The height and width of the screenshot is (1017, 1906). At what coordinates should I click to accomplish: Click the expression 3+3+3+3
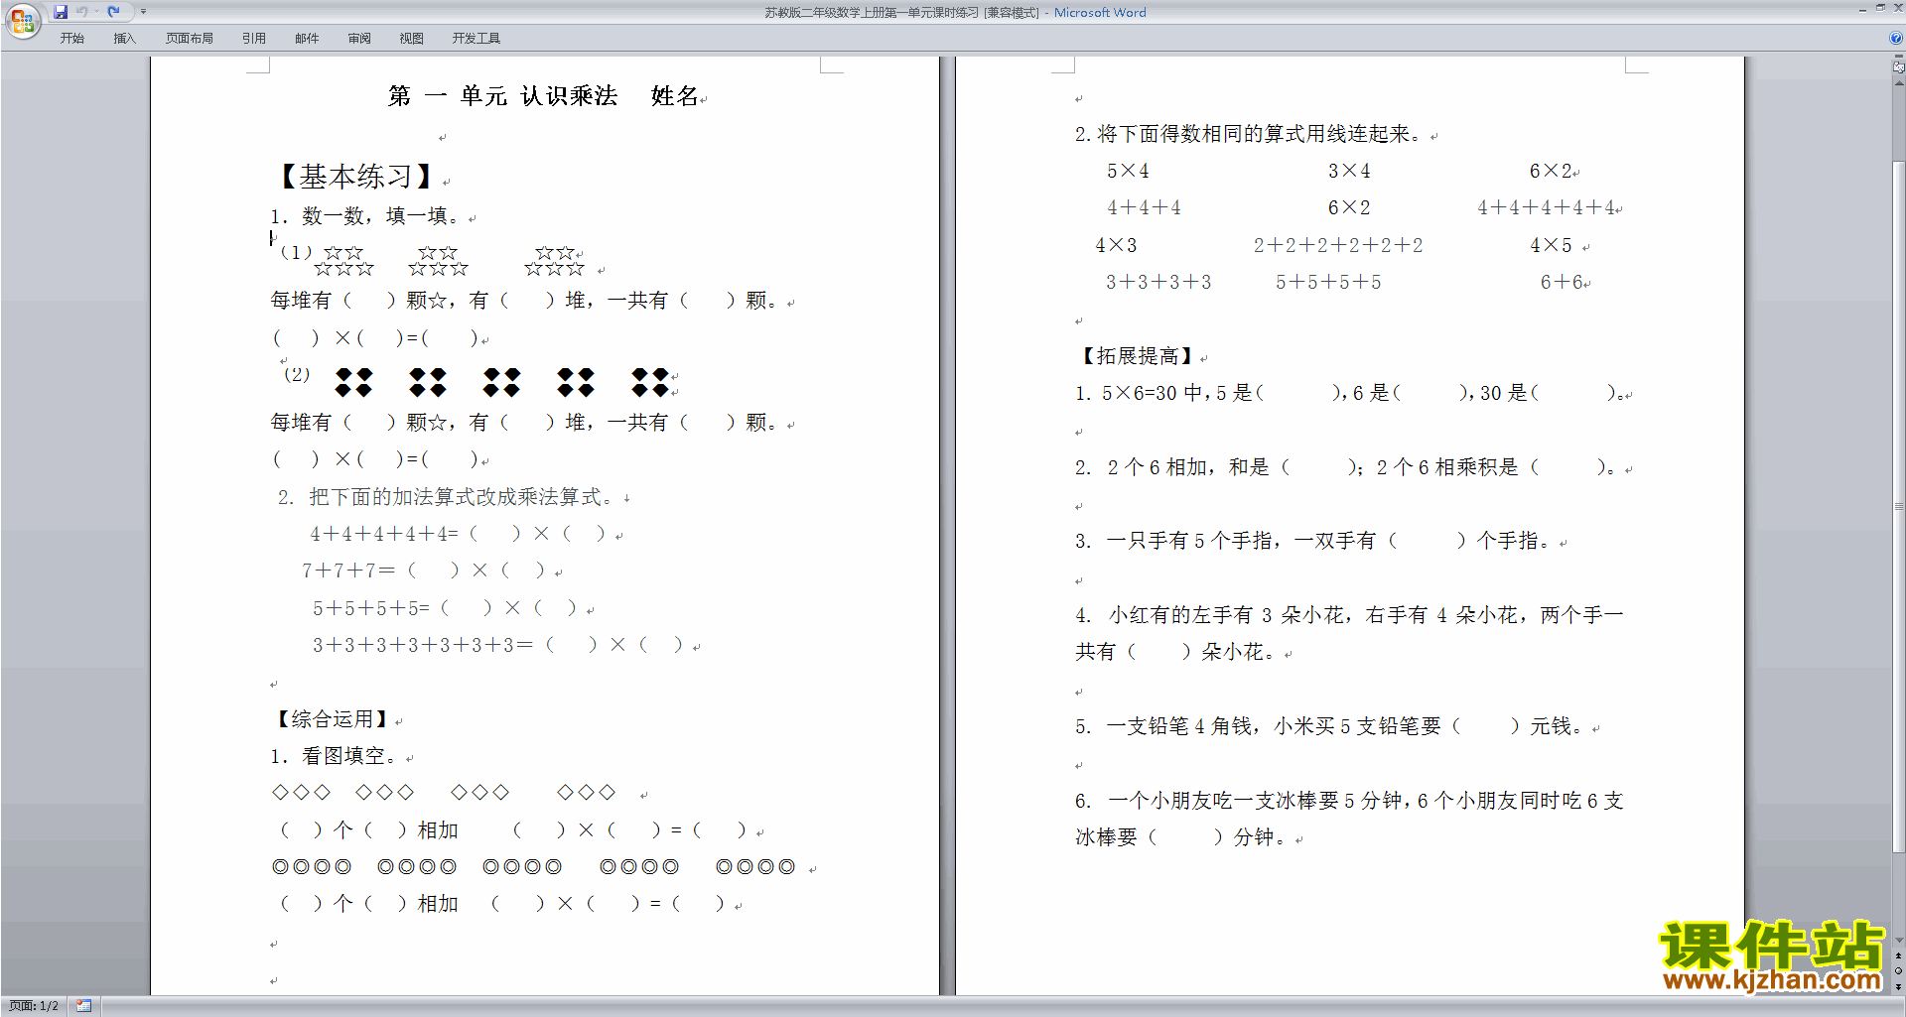[x=1158, y=283]
